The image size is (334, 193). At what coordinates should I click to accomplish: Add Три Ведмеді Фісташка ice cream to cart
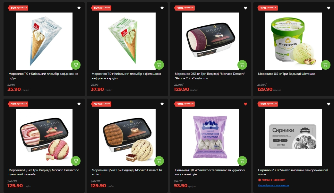point(325,65)
